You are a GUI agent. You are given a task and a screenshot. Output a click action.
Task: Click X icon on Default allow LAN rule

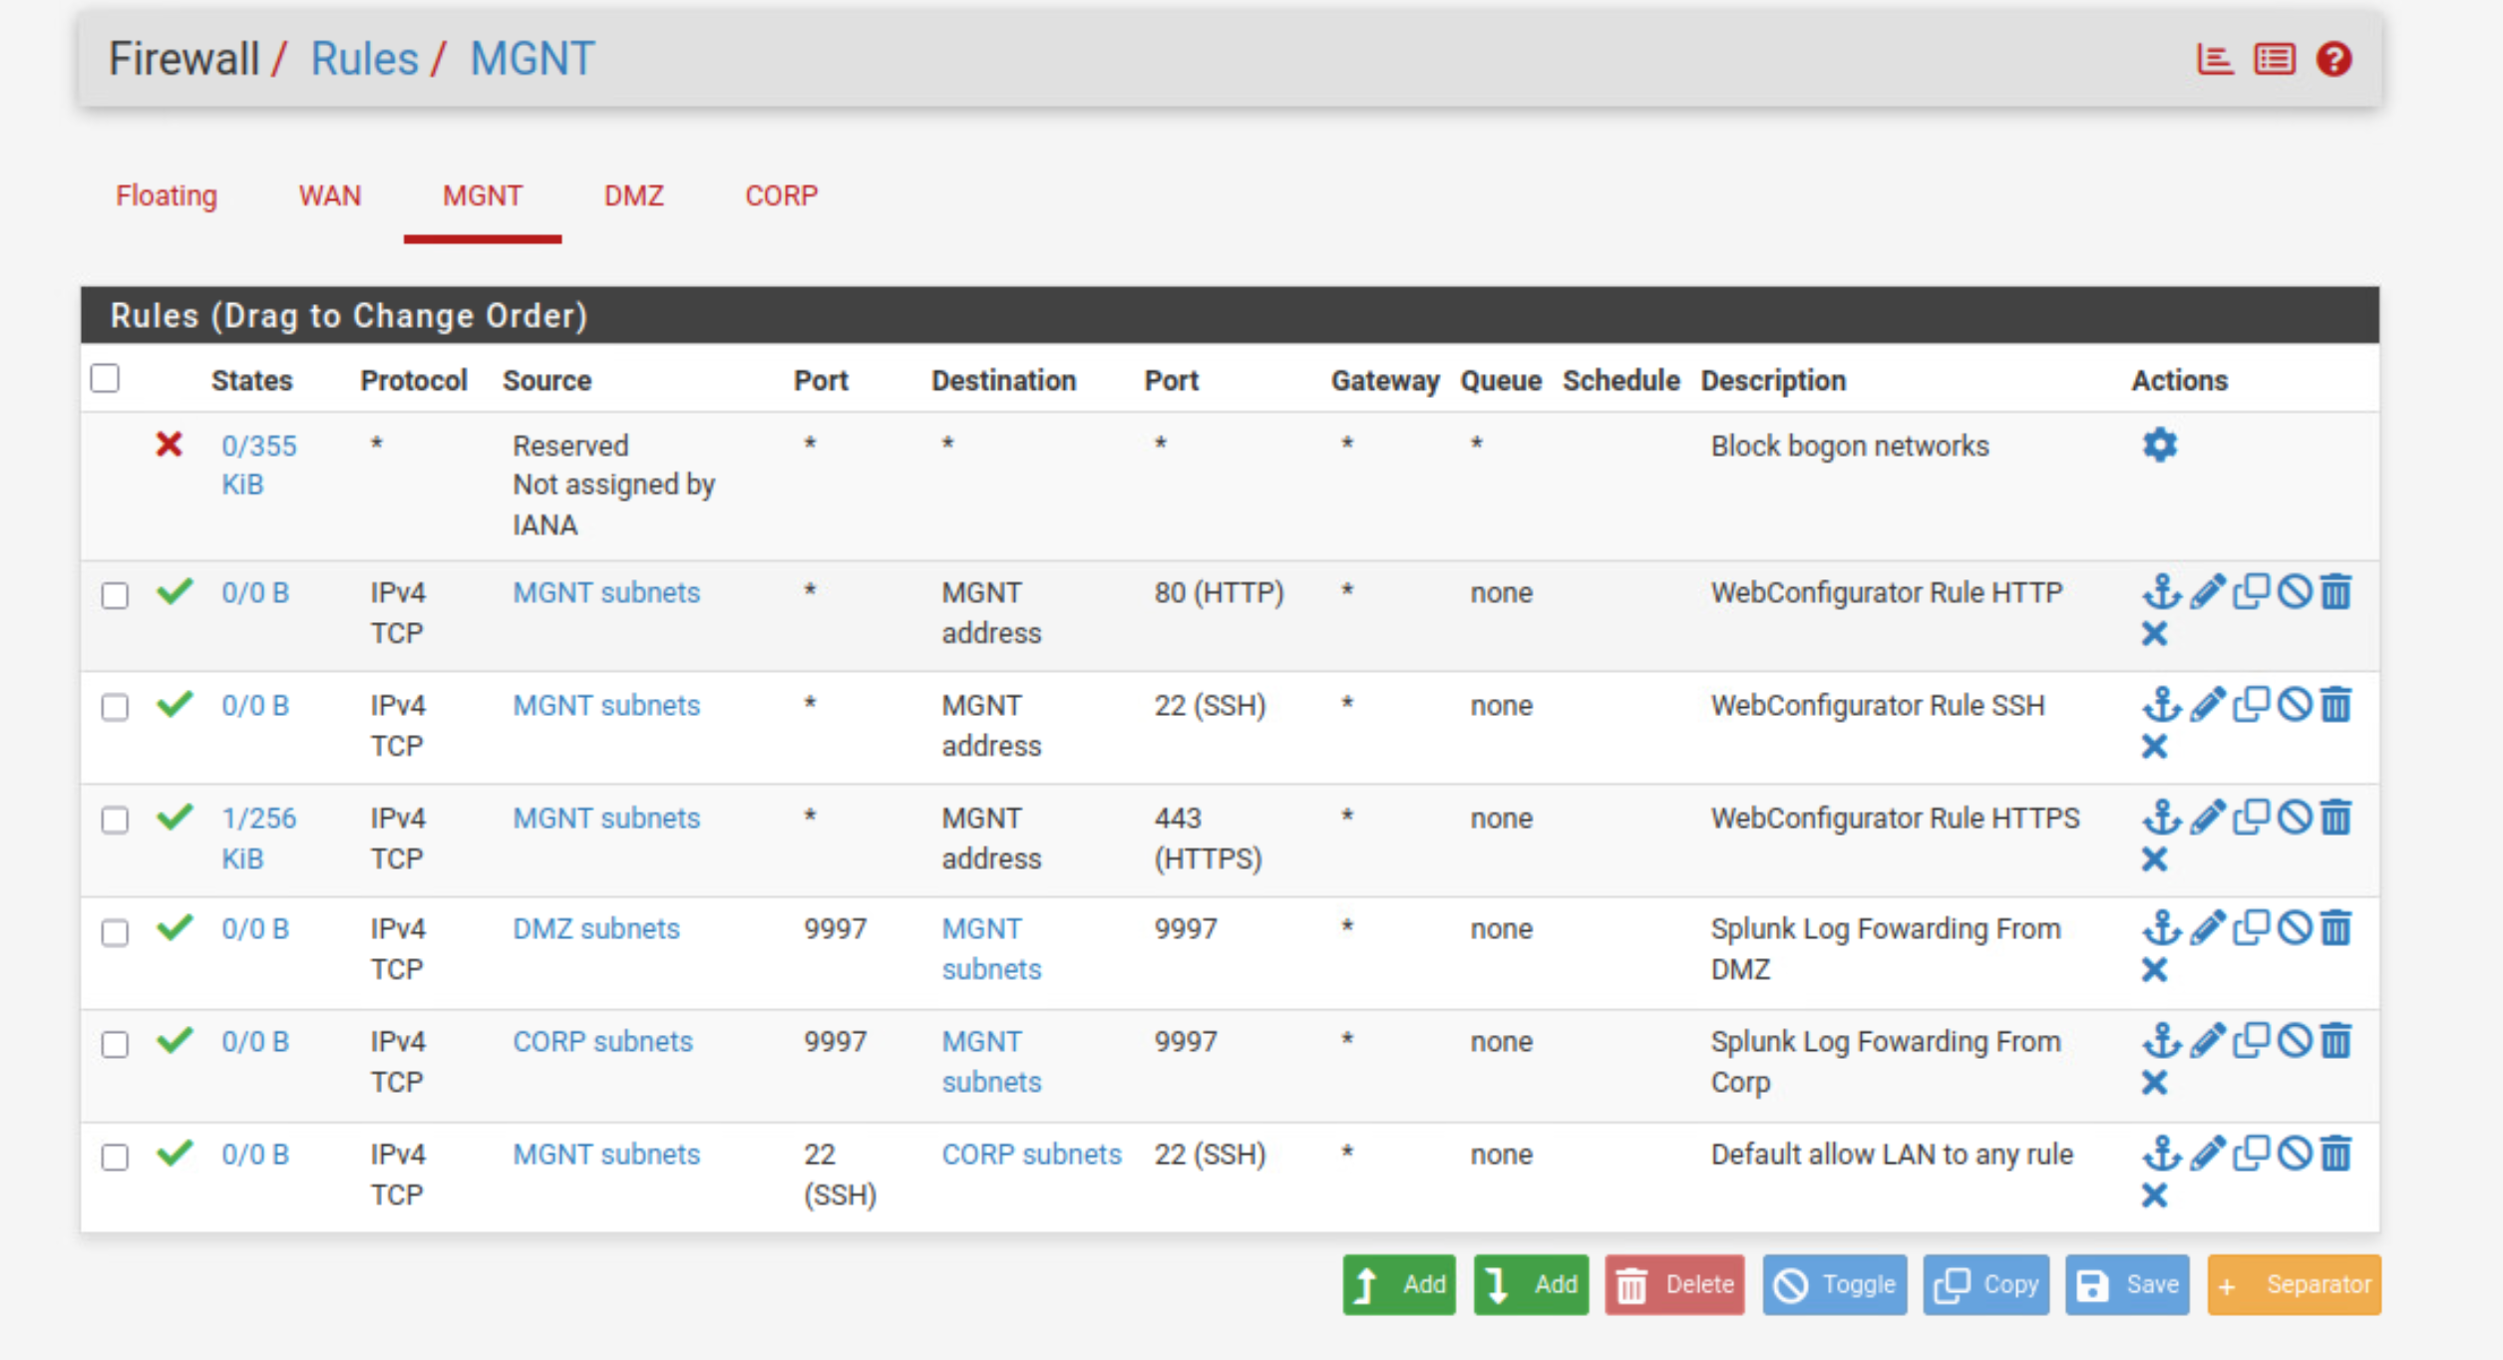coord(2154,1194)
